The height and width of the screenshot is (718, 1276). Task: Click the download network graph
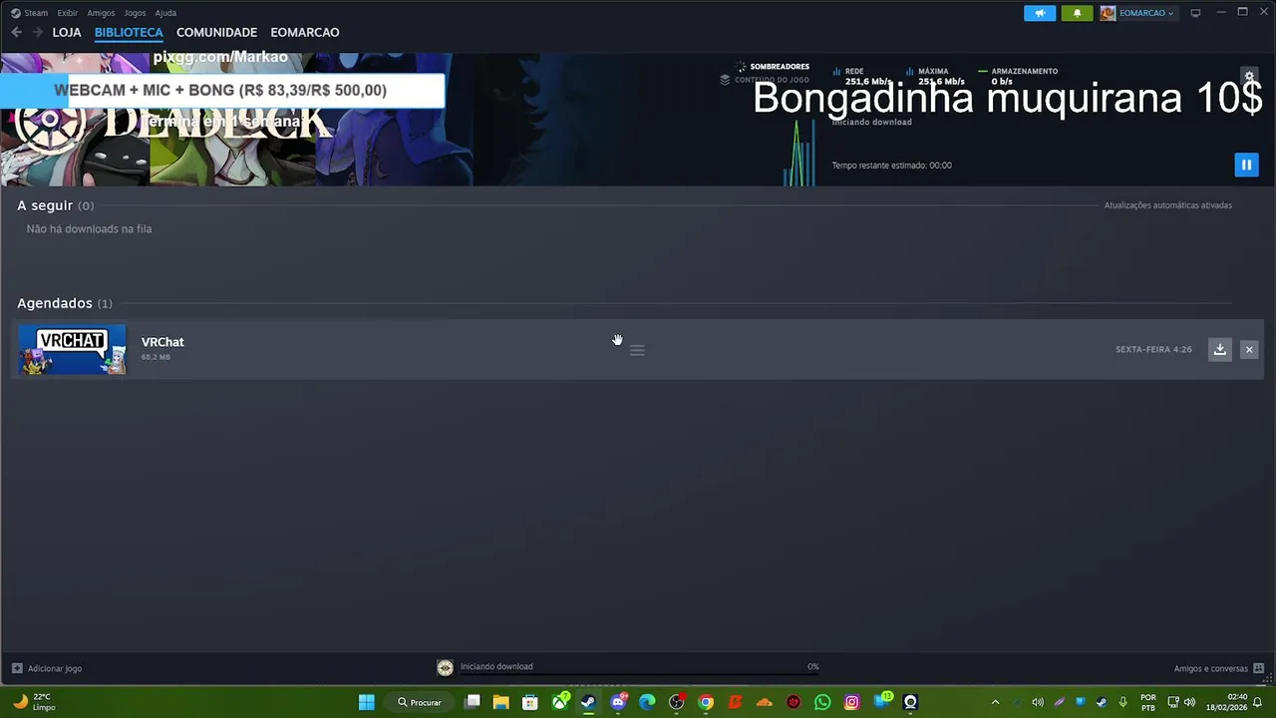click(799, 152)
